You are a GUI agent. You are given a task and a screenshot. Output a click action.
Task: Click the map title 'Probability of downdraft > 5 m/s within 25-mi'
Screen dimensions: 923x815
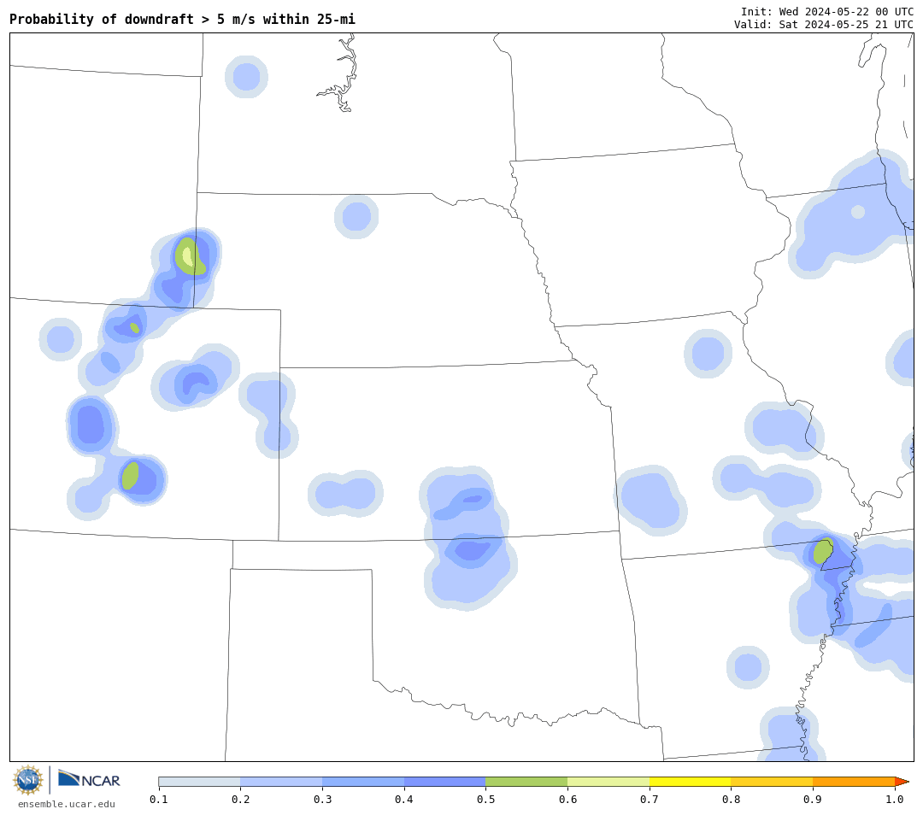183,20
